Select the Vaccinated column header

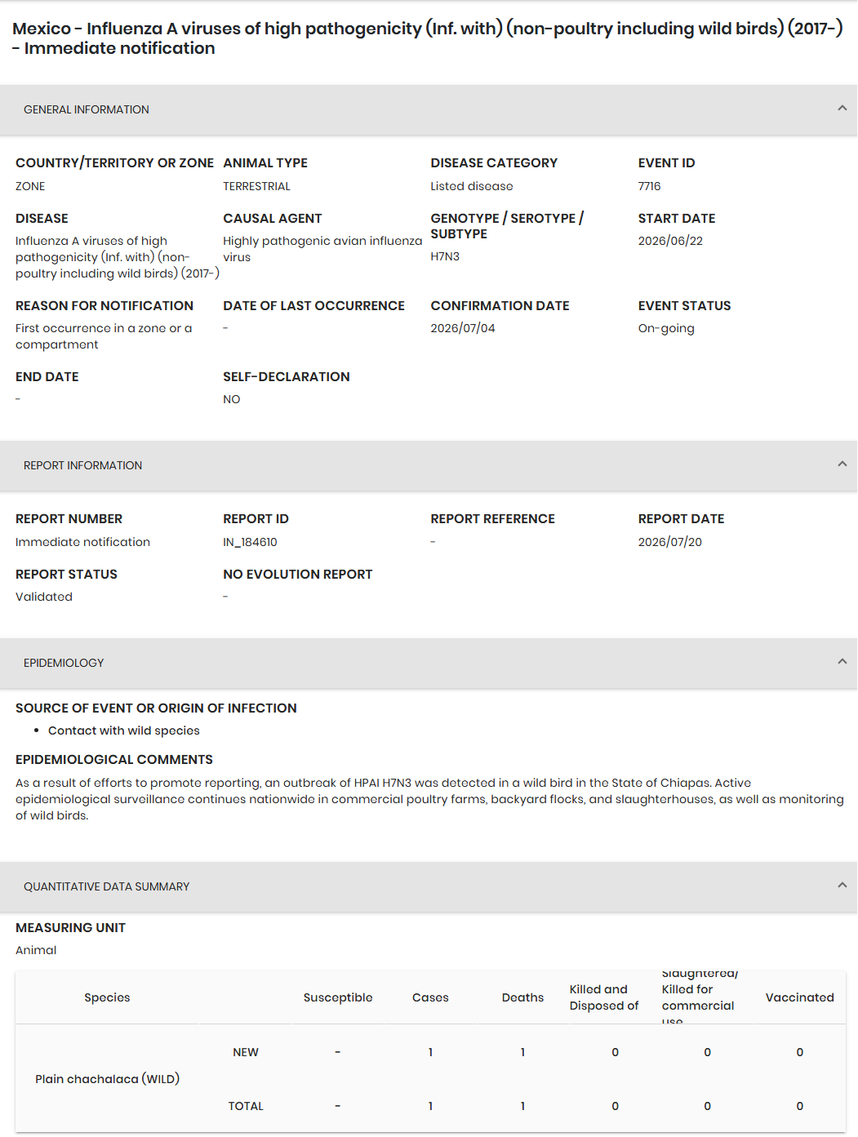coord(799,997)
